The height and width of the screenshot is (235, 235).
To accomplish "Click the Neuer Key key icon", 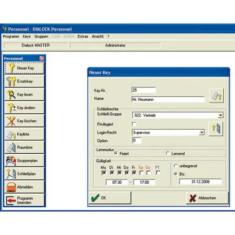I will pyautogui.click(x=11, y=68).
